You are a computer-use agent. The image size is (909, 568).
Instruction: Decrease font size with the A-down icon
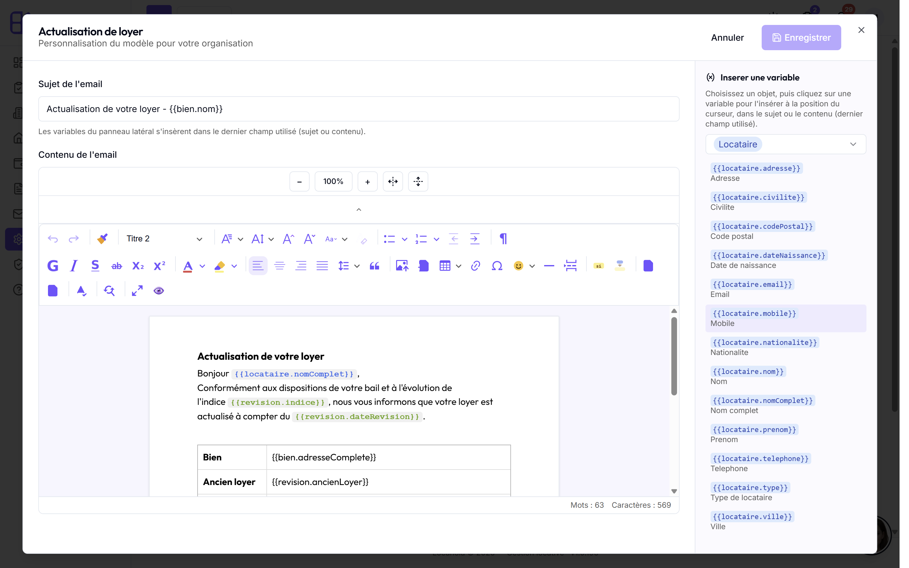[309, 239]
